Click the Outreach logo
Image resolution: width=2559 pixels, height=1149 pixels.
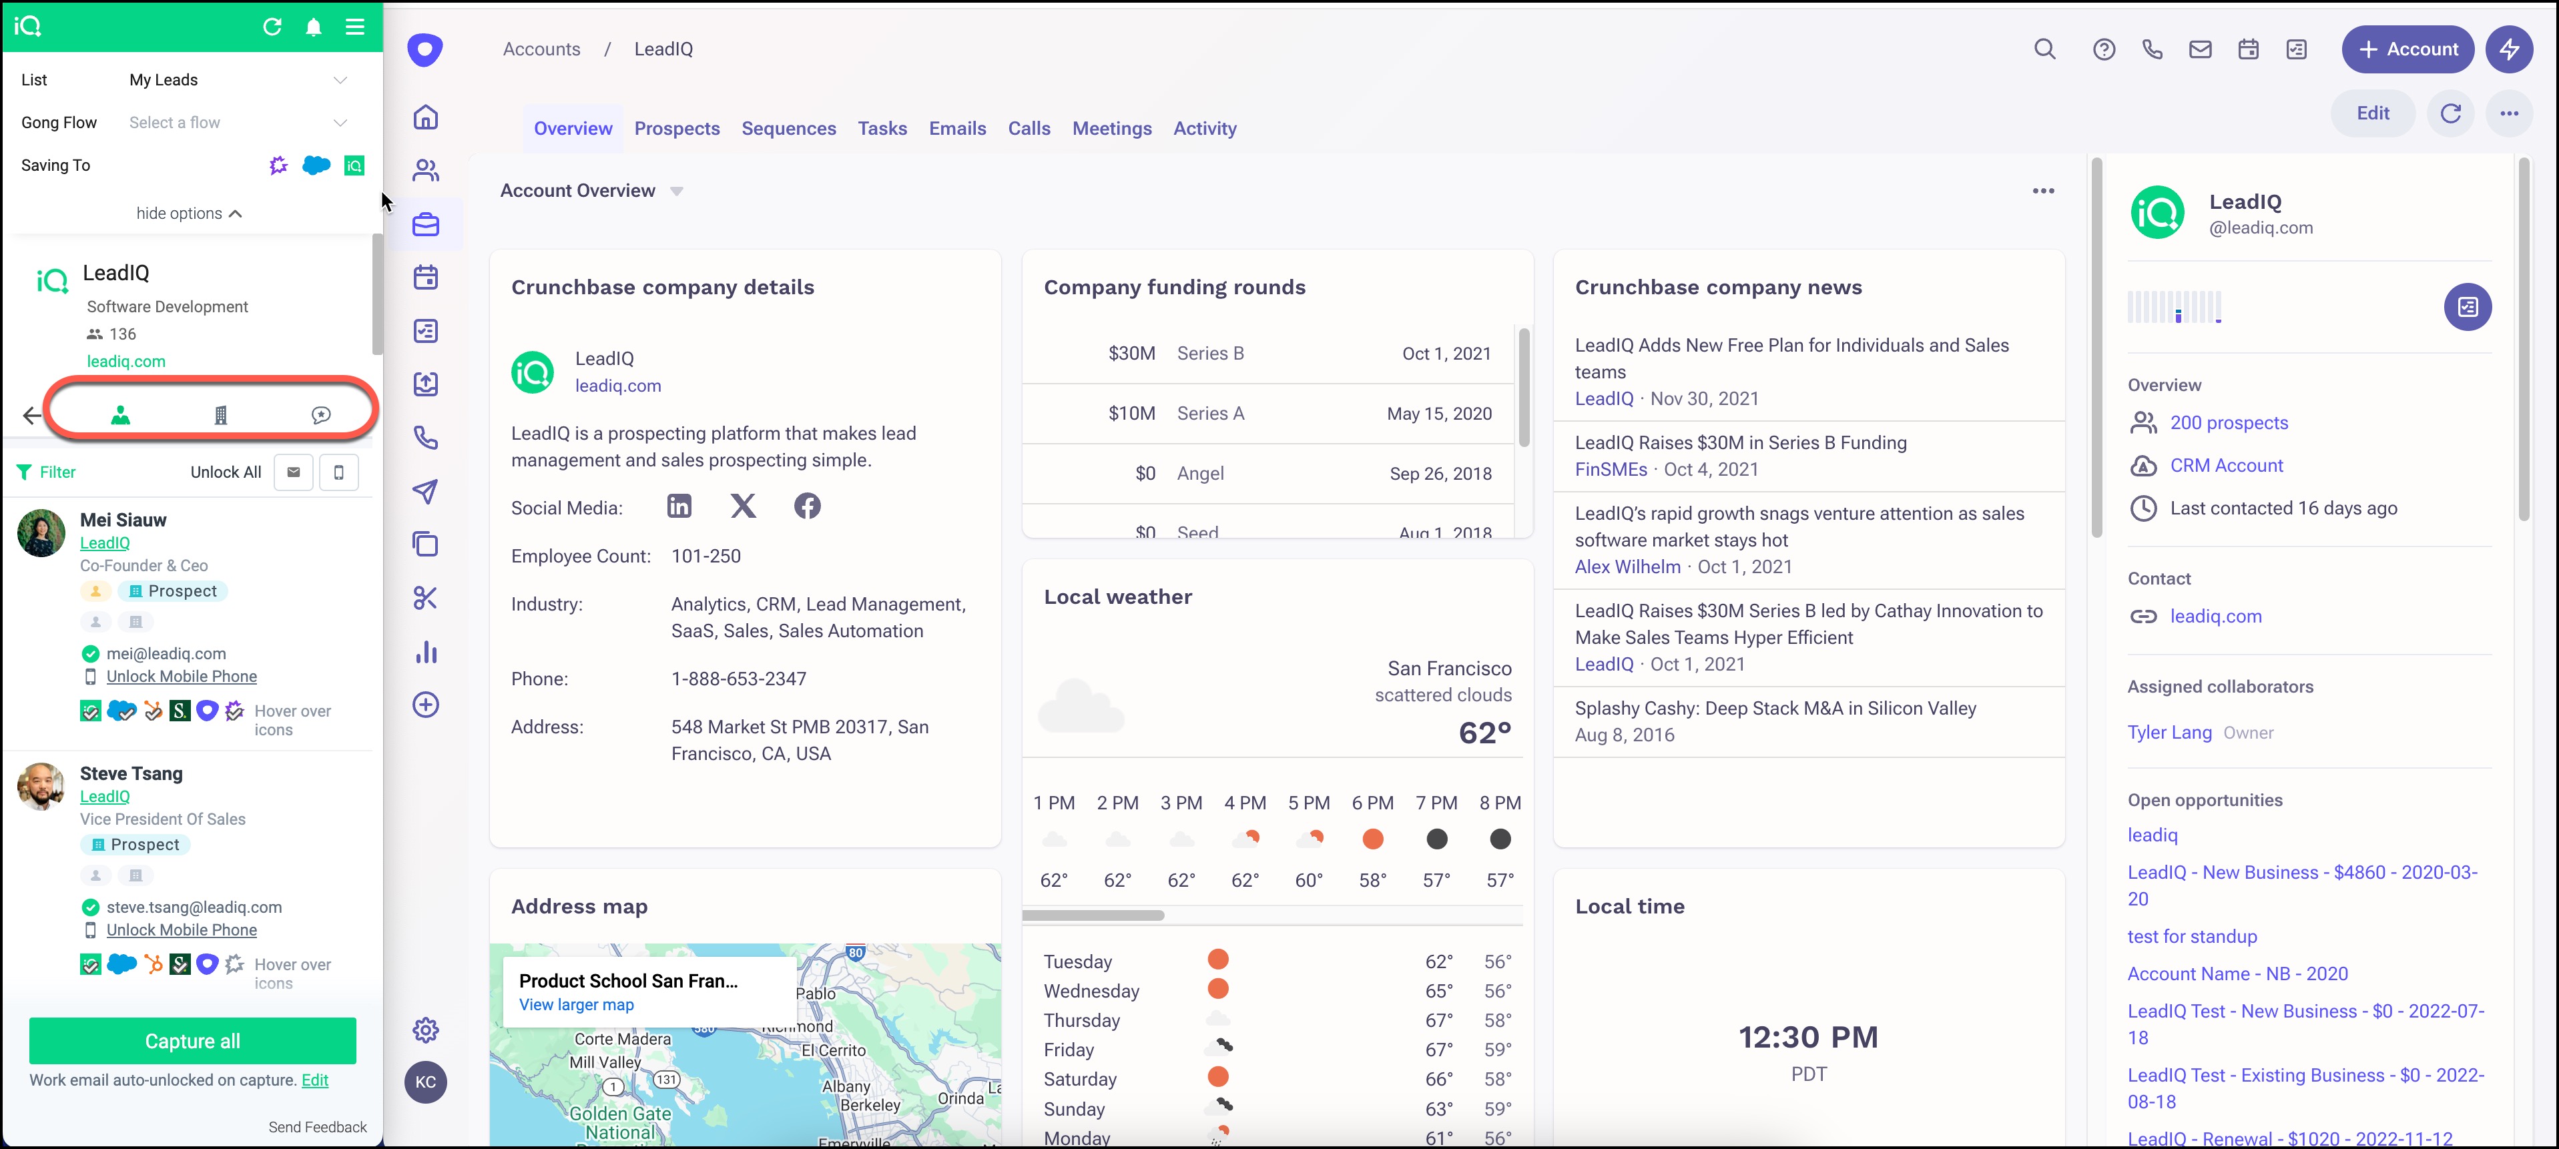[425, 49]
